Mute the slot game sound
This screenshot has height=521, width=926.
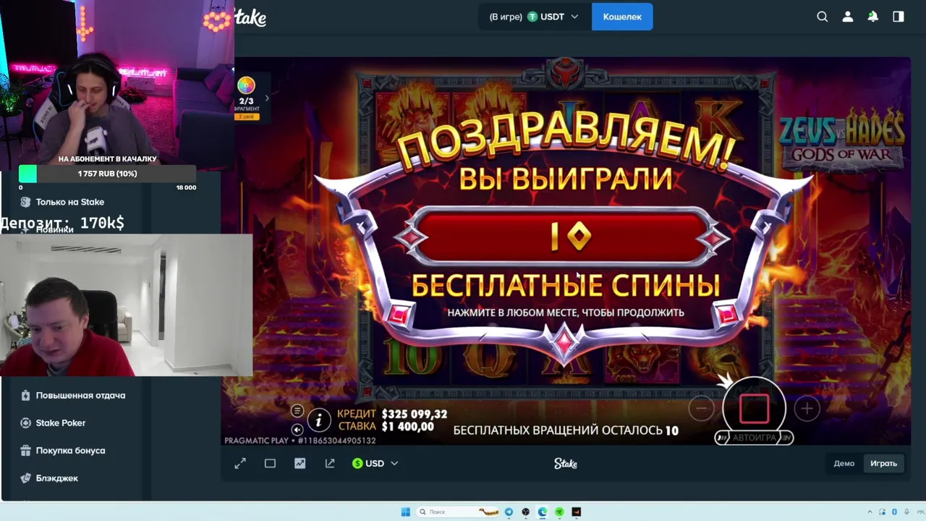tap(297, 429)
